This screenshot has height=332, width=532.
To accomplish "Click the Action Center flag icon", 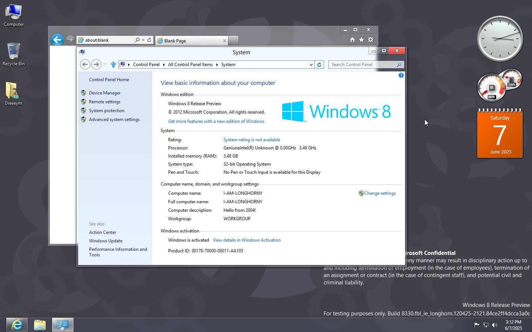I will pyautogui.click(x=477, y=325).
